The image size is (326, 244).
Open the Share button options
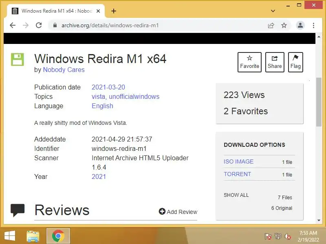(275, 62)
